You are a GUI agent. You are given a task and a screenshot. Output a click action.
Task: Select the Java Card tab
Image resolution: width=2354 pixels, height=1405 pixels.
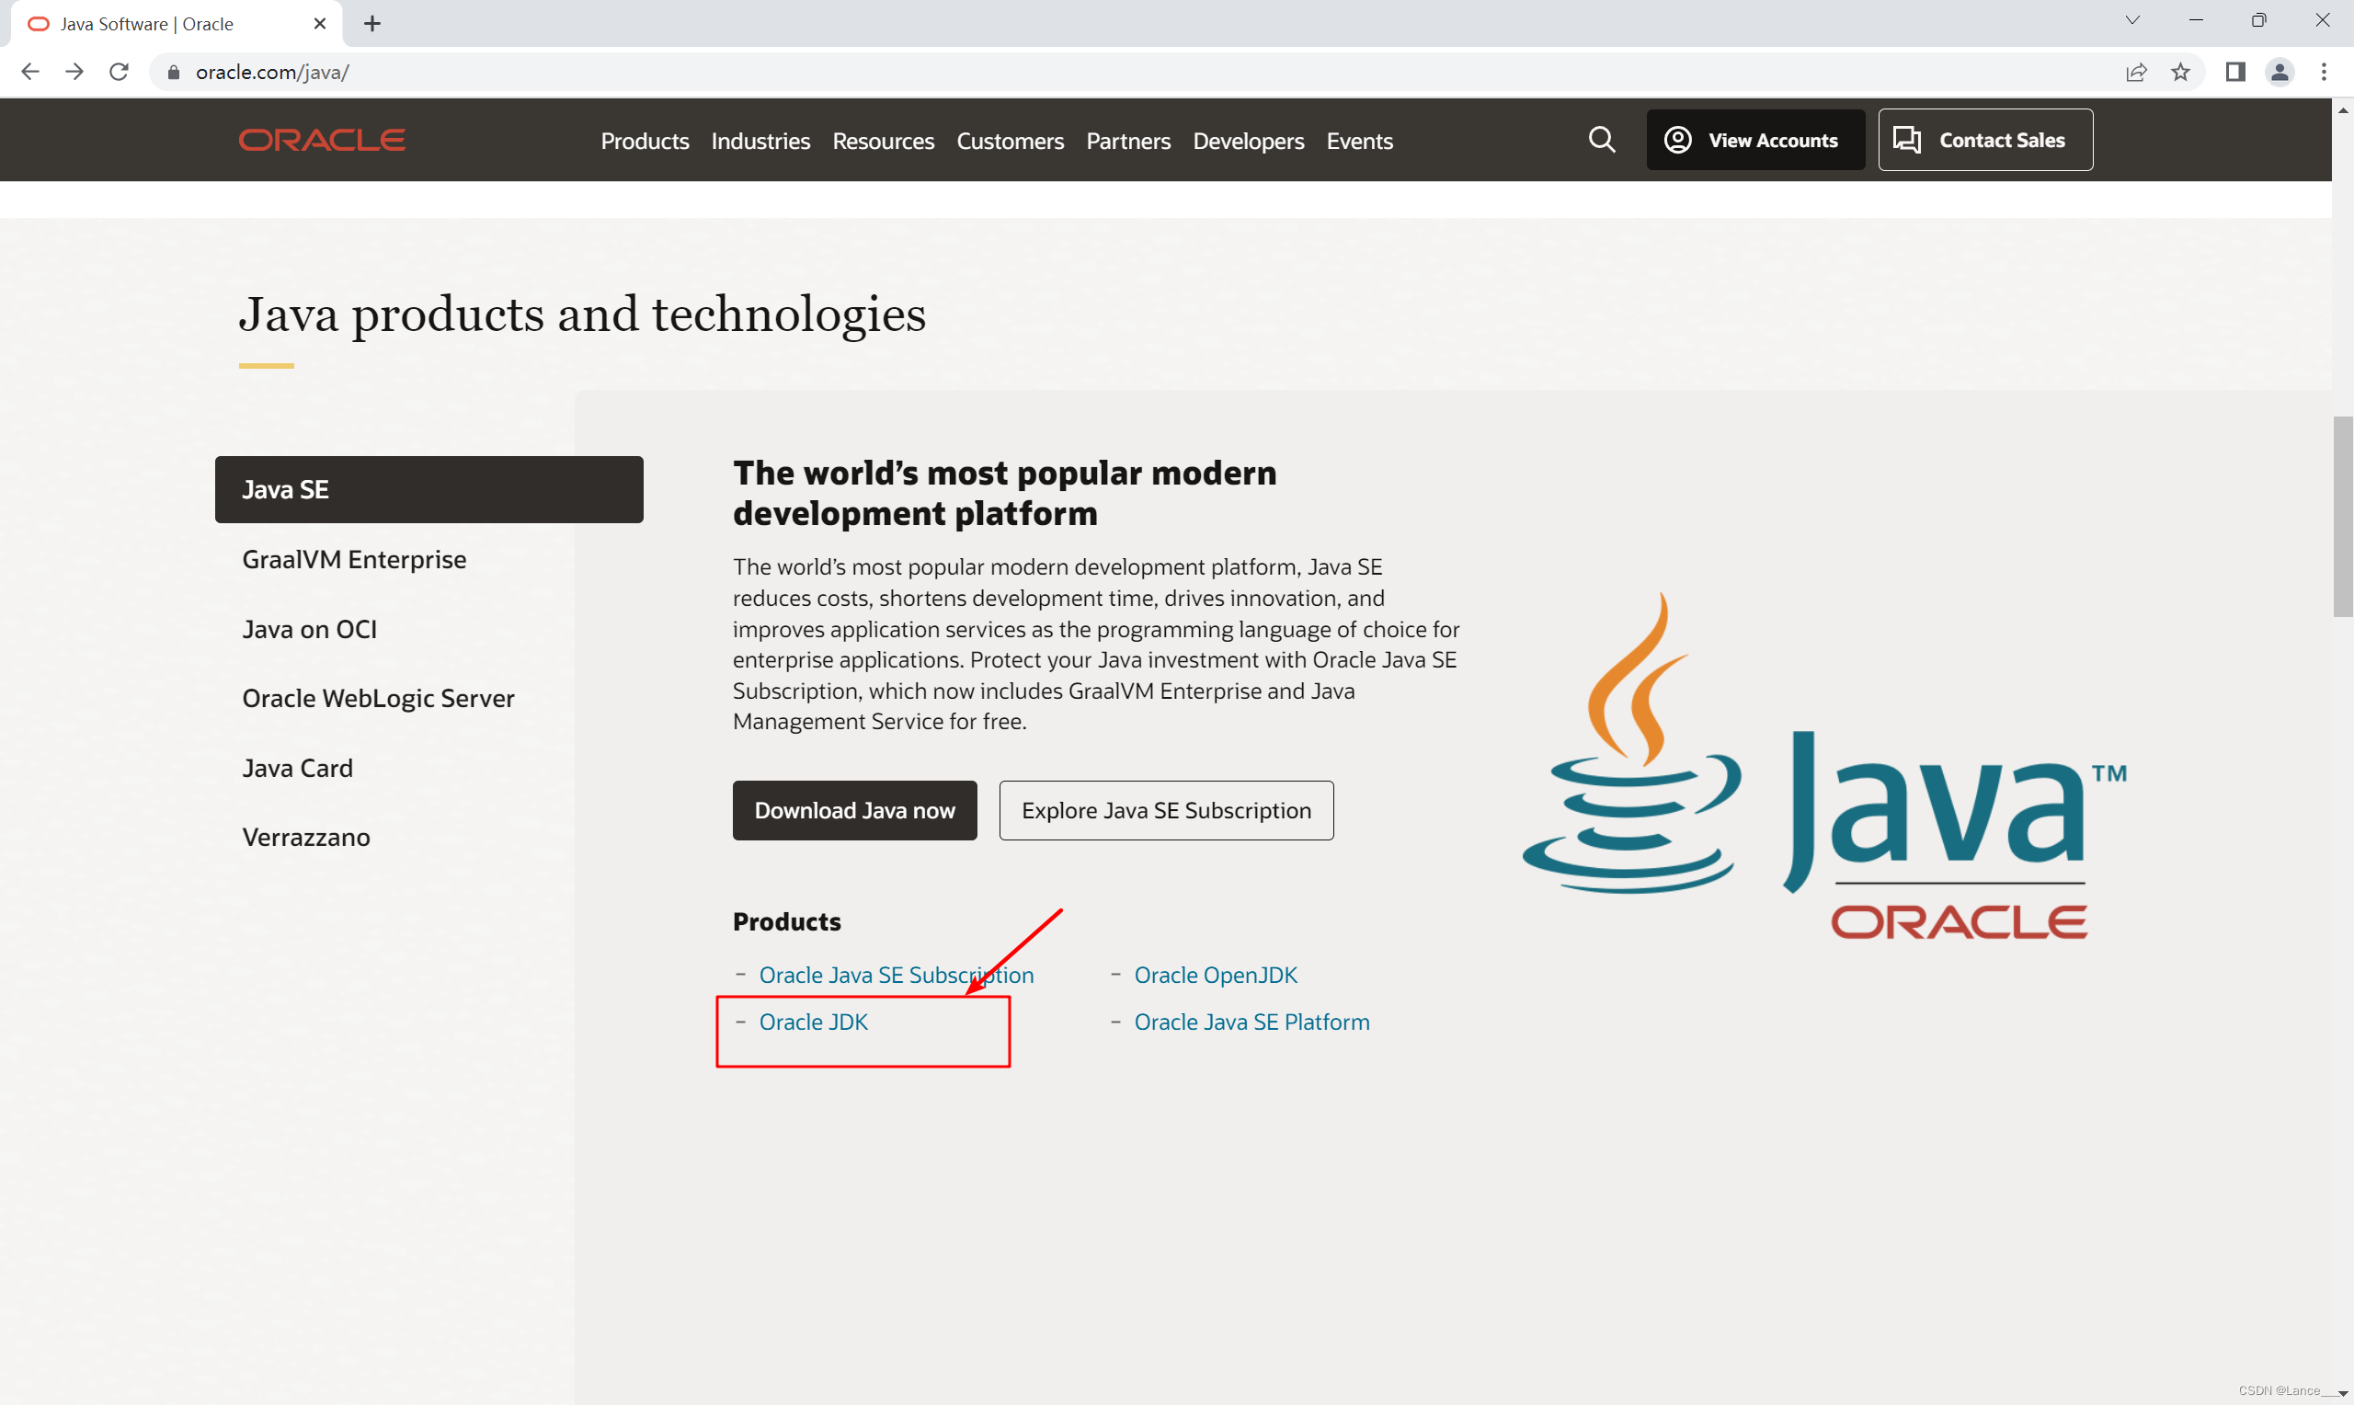pos(297,768)
